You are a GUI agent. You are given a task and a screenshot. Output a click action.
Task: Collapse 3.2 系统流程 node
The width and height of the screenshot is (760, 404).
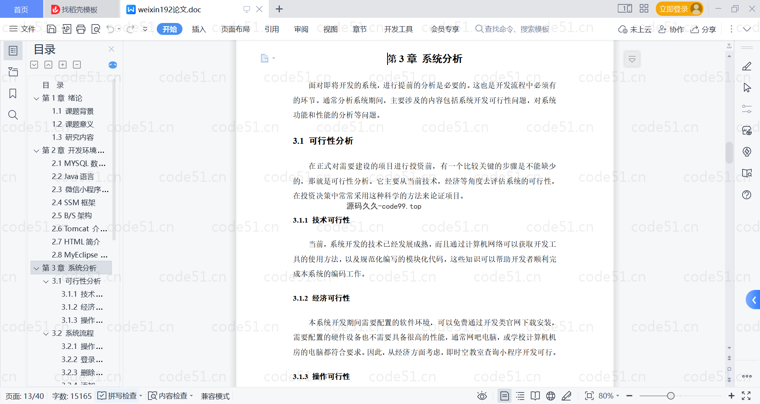(46, 333)
